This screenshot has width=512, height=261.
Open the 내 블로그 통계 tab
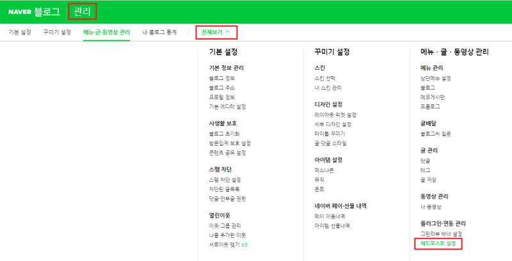click(x=159, y=32)
